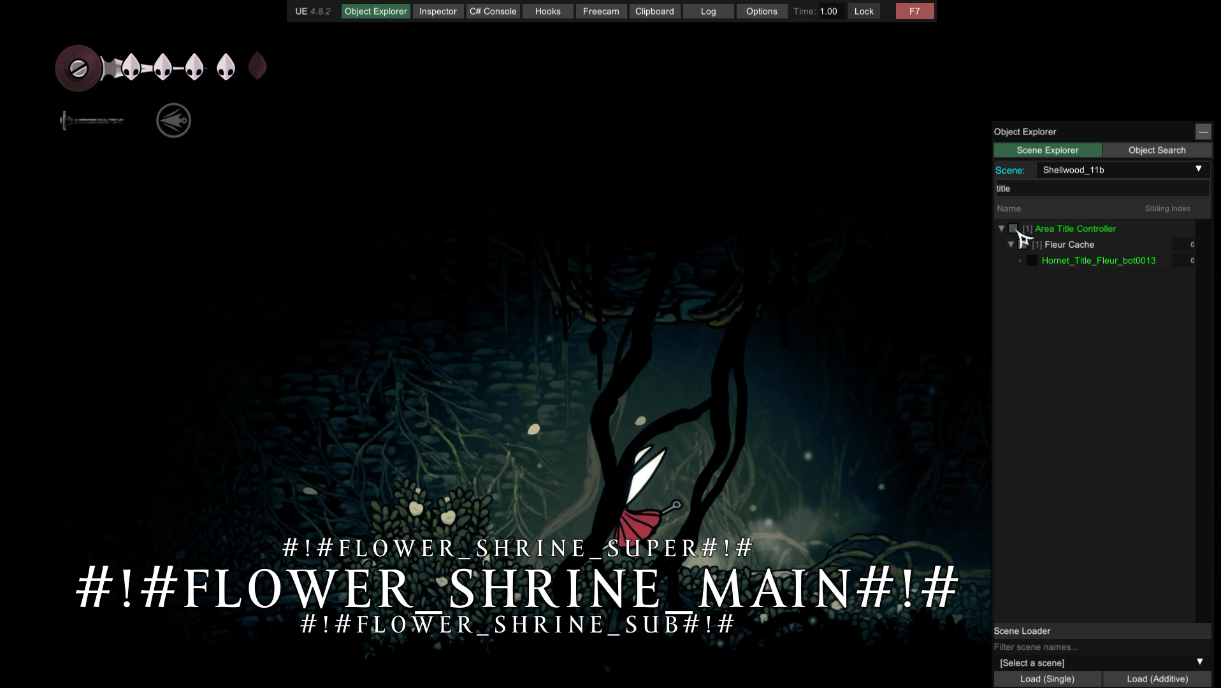Open the C# Console from top bar
Viewport: 1221px width, 688px height.
493,11
